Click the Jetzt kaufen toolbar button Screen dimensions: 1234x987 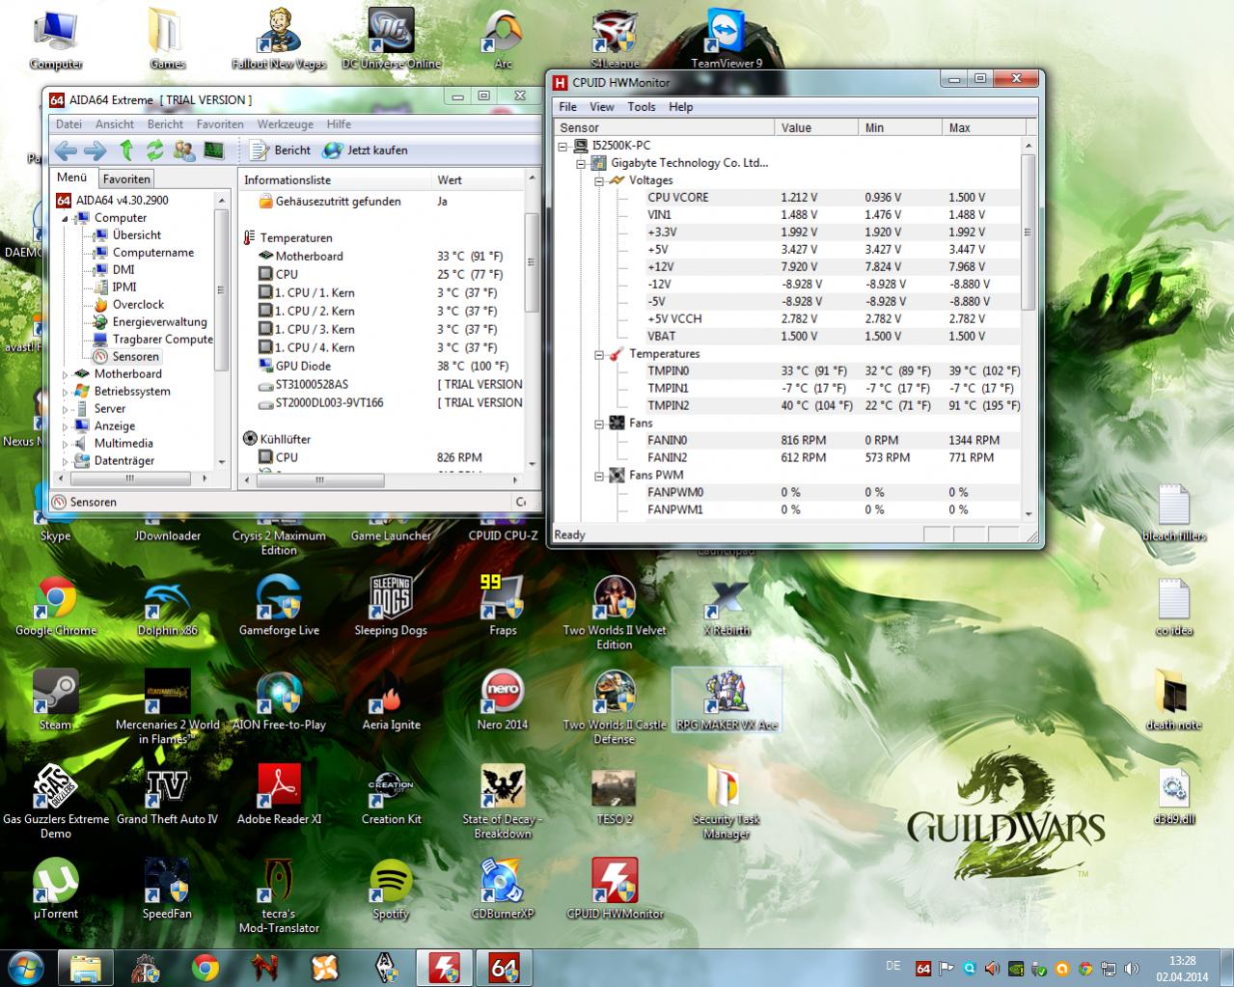point(365,151)
